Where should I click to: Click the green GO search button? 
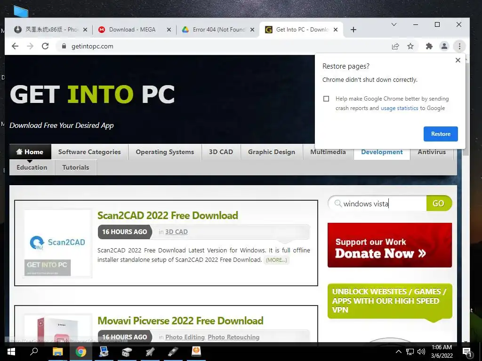click(439, 203)
